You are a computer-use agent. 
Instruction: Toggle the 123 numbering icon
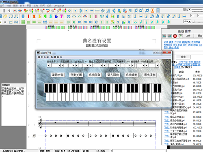tap(45, 22)
